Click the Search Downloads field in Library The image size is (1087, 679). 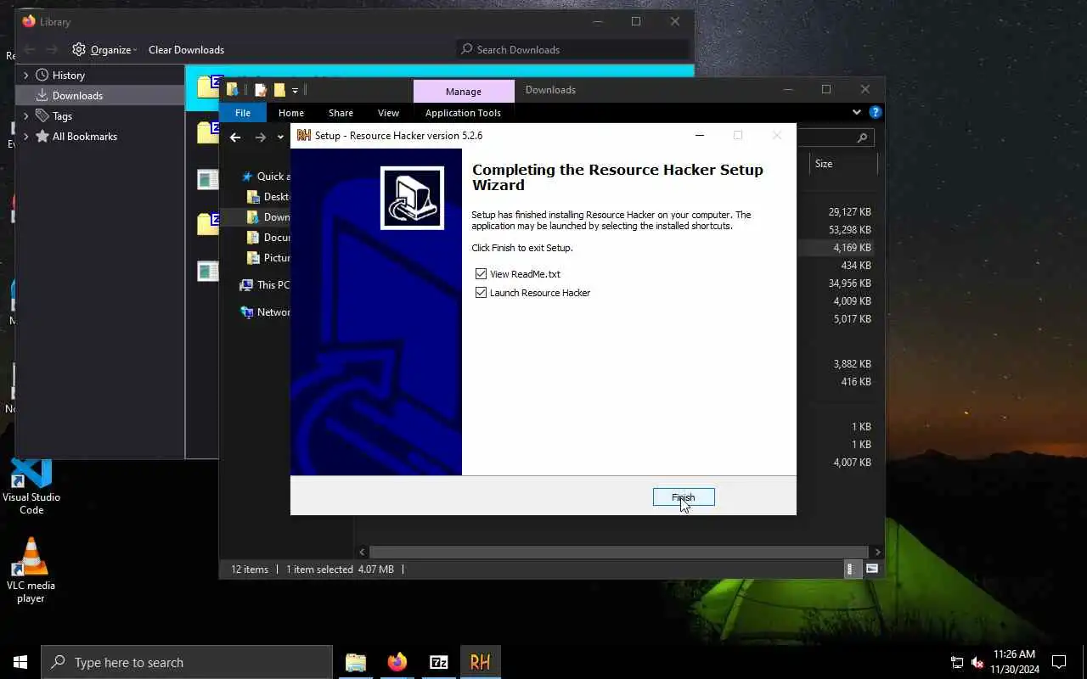(573, 49)
